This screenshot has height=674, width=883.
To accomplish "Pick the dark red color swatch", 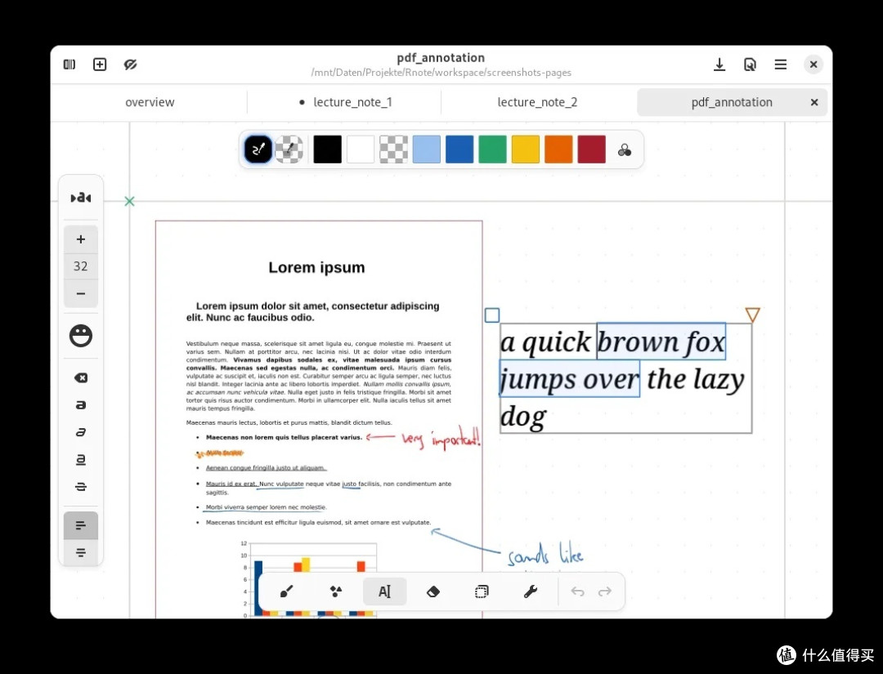I will tap(591, 149).
